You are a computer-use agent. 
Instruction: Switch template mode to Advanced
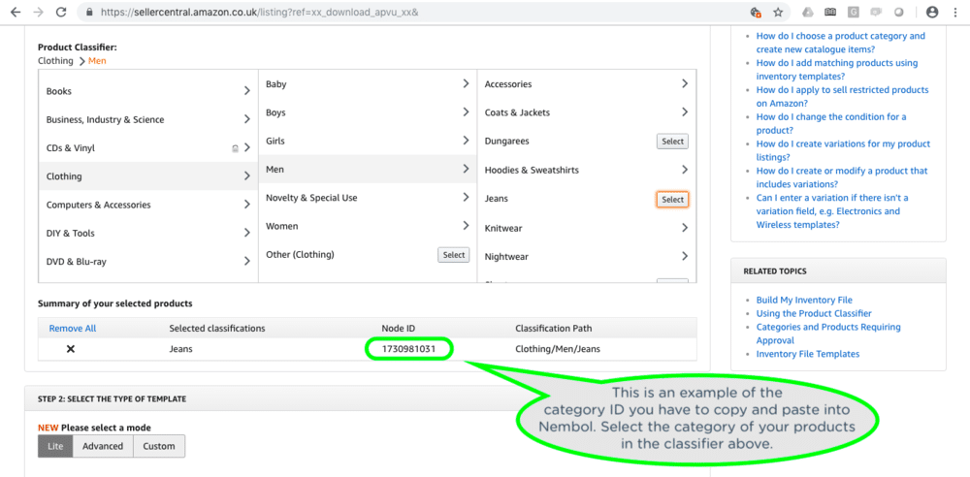click(x=103, y=446)
